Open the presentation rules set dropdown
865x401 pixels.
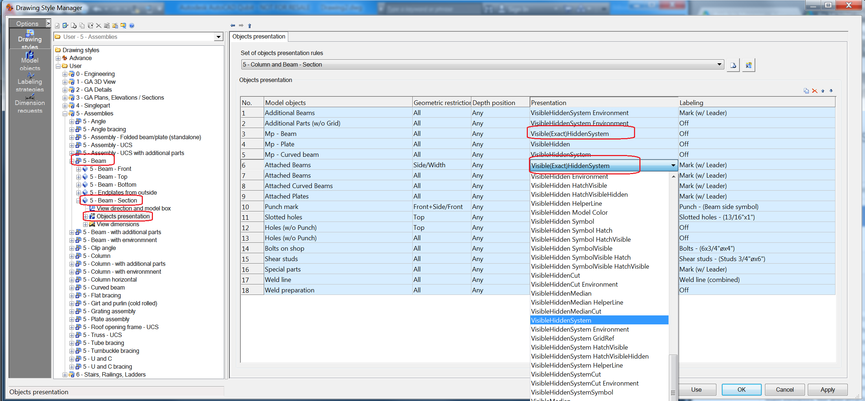[719, 64]
